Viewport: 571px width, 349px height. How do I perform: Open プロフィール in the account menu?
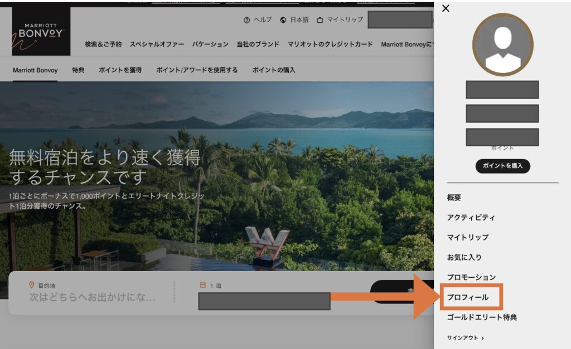pyautogui.click(x=468, y=297)
